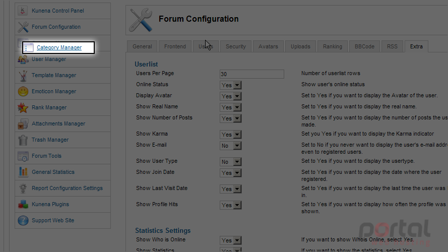The width and height of the screenshot is (448, 252).
Task: Switch to the Avatars tab
Action: 268,46
